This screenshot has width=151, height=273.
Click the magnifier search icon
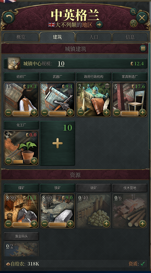click(134, 12)
